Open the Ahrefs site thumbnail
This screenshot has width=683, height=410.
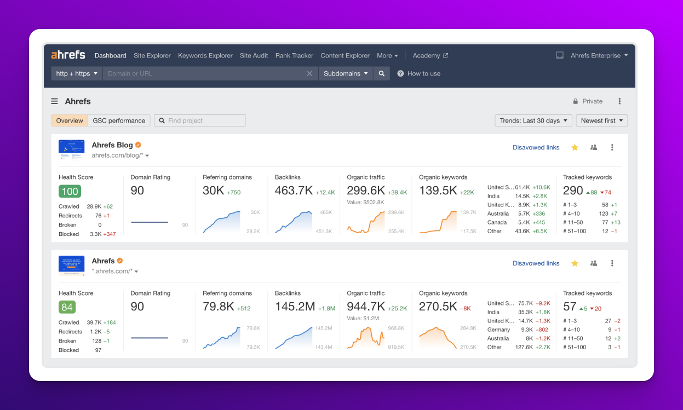tap(72, 265)
